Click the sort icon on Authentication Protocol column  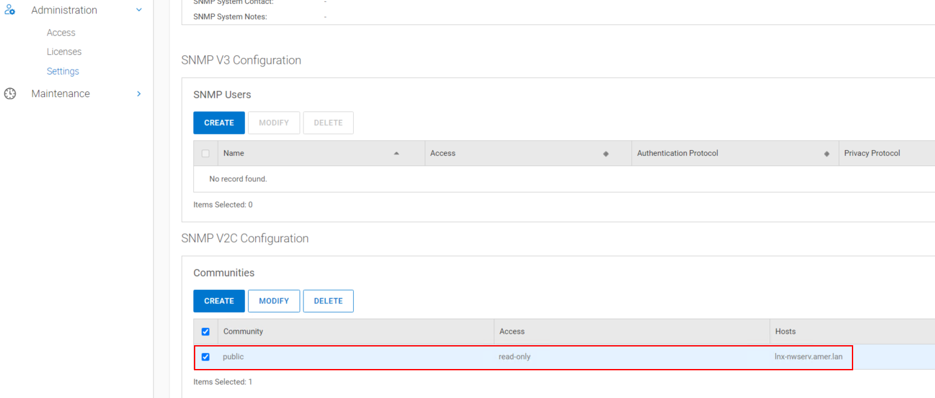coord(827,153)
